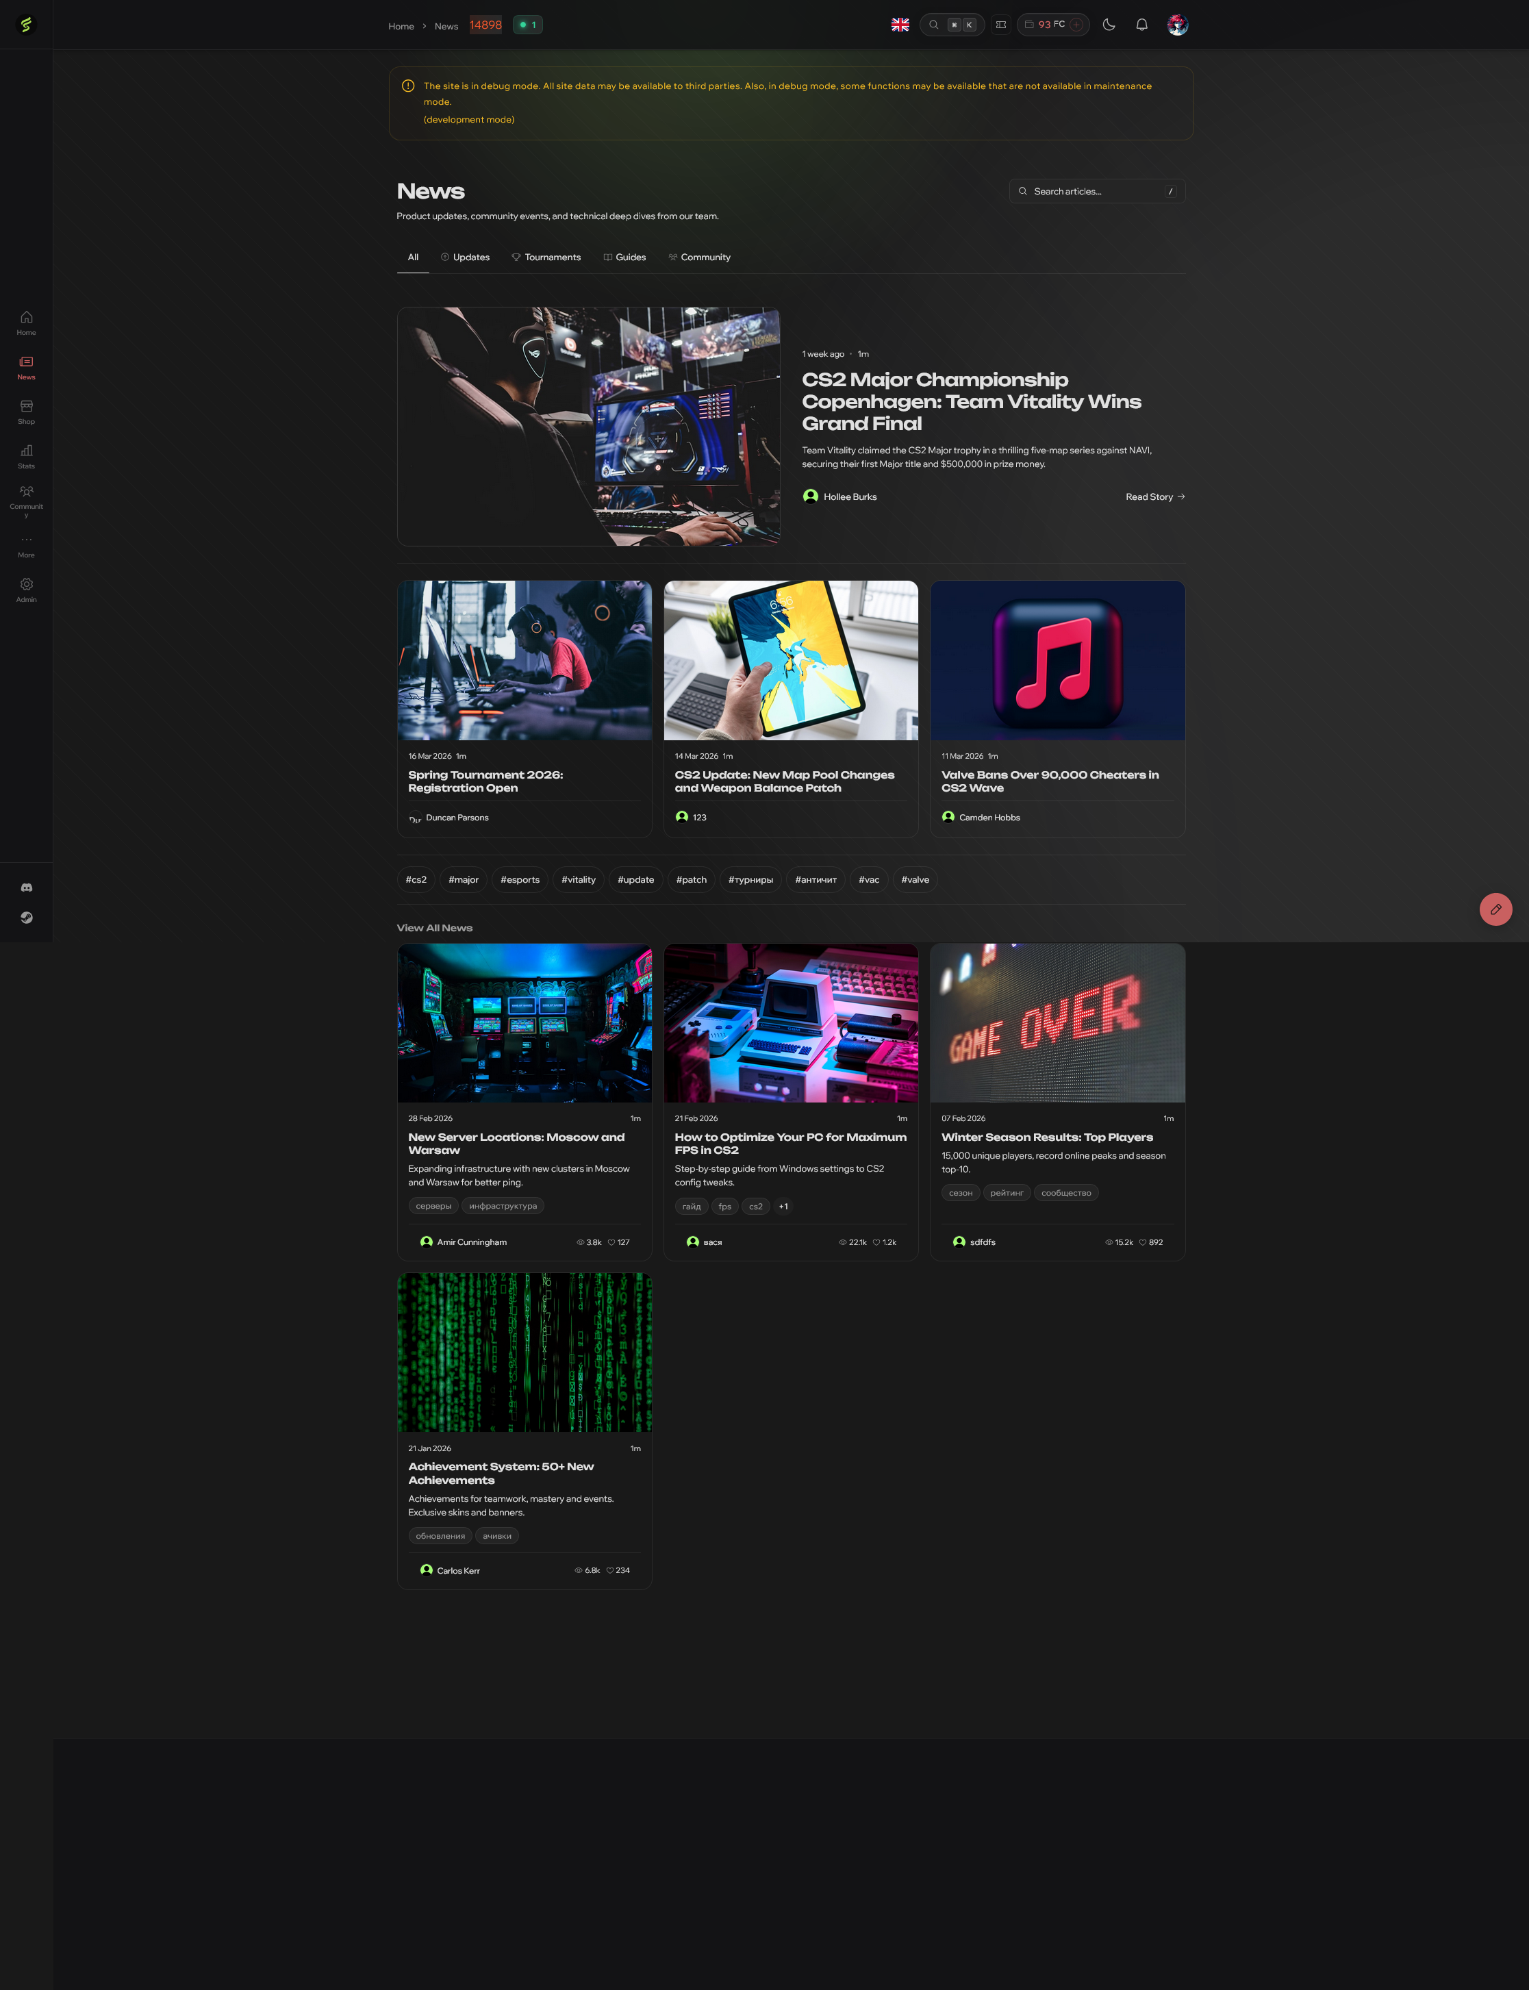This screenshot has width=1529, height=1990.
Task: Open the Discord link icon in sidebar
Action: click(x=27, y=887)
